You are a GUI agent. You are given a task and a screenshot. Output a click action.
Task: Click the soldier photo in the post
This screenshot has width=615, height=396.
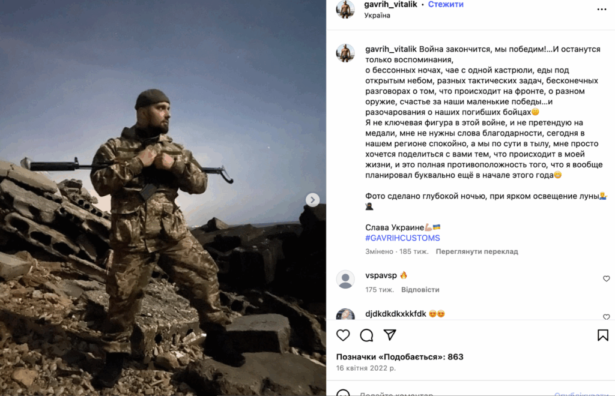click(x=163, y=198)
